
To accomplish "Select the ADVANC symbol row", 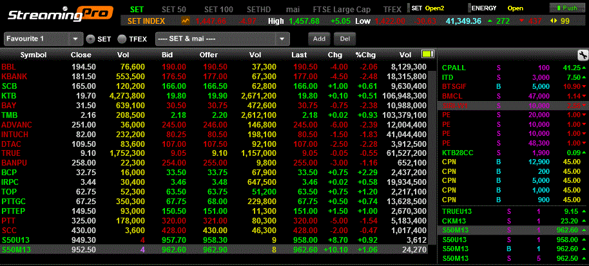I will [214, 124].
